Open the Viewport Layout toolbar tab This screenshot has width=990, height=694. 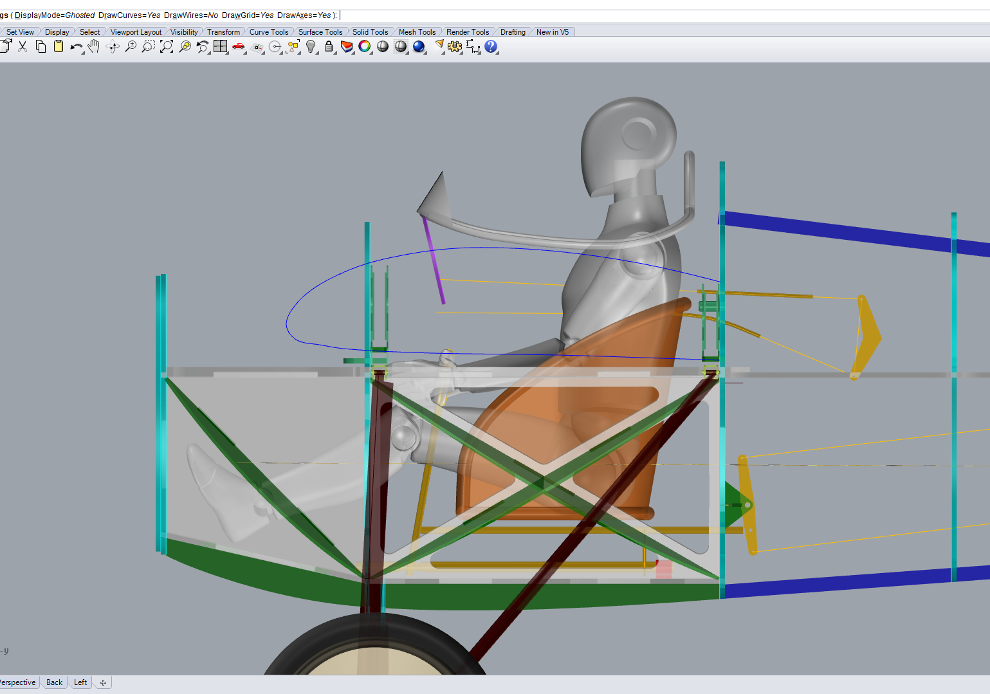pyautogui.click(x=136, y=32)
